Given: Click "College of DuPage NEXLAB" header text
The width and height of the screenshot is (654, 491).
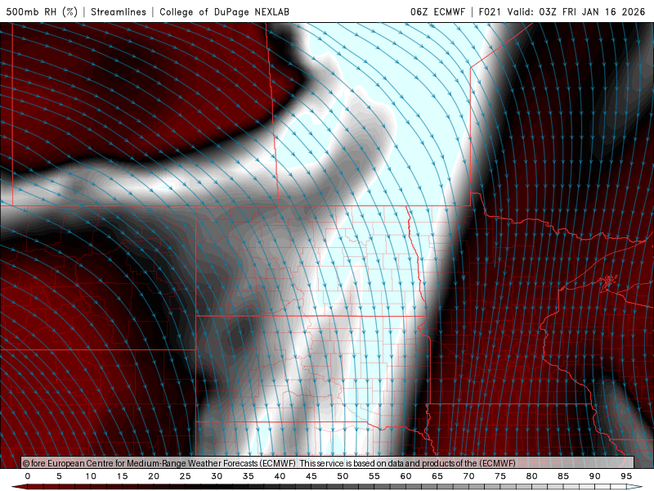Looking at the screenshot, I should click(224, 11).
